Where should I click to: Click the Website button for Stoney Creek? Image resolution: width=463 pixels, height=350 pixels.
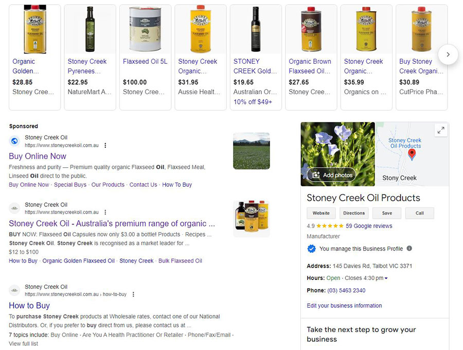[x=321, y=213]
